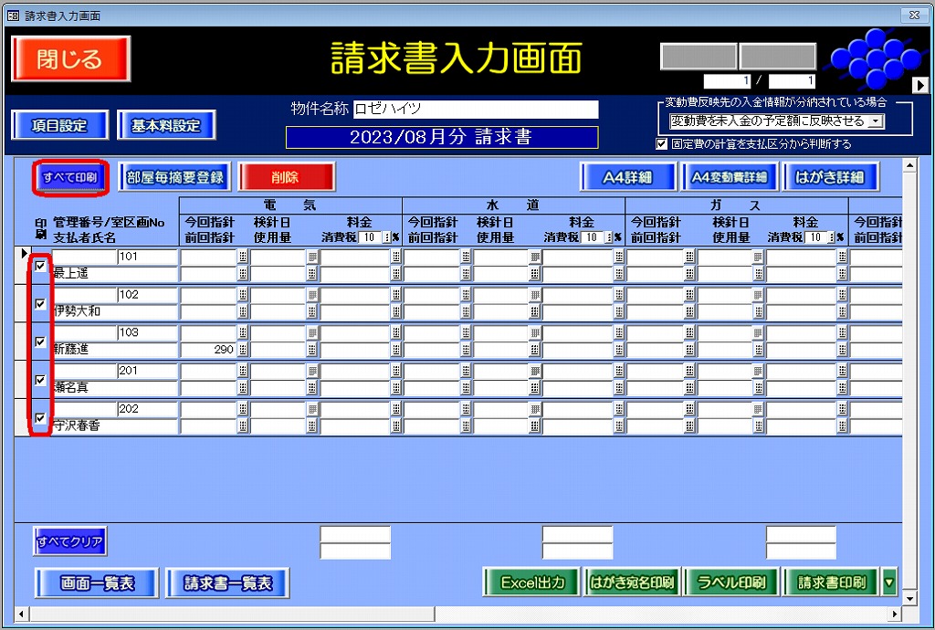Open the 変動費を未入金の予定額に反映させる dropdown
The width and height of the screenshot is (935, 630).
click(x=875, y=121)
